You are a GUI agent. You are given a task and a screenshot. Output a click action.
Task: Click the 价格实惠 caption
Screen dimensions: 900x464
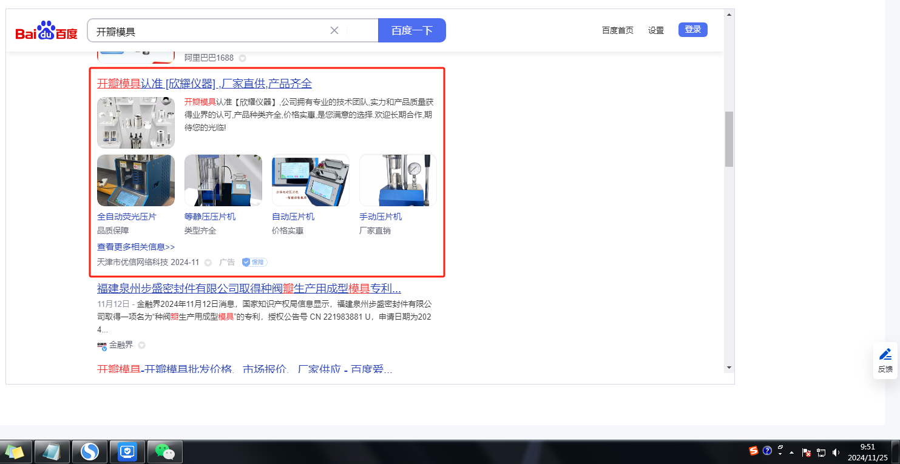coord(288,230)
